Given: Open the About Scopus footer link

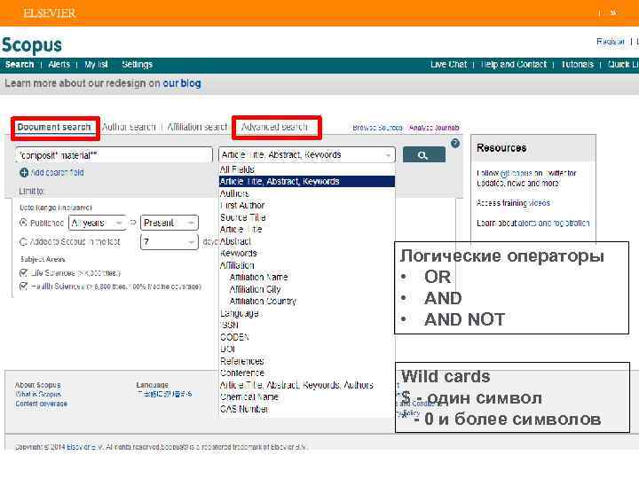Looking at the screenshot, I should pos(38,385).
